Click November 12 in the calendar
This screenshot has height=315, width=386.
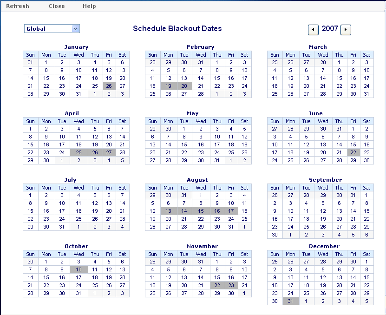point(169,277)
